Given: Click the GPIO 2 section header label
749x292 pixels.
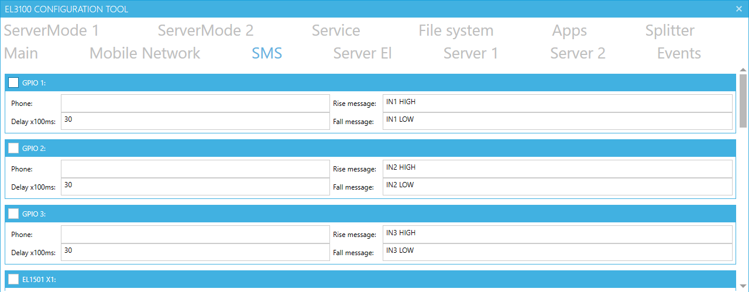Looking at the screenshot, I should point(34,149).
